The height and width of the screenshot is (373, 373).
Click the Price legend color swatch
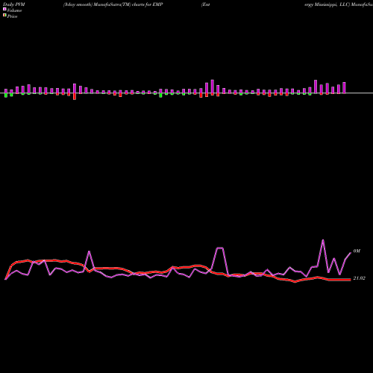[4, 16]
